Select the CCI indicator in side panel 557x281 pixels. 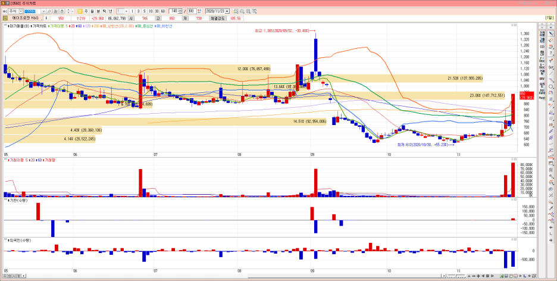[542, 46]
